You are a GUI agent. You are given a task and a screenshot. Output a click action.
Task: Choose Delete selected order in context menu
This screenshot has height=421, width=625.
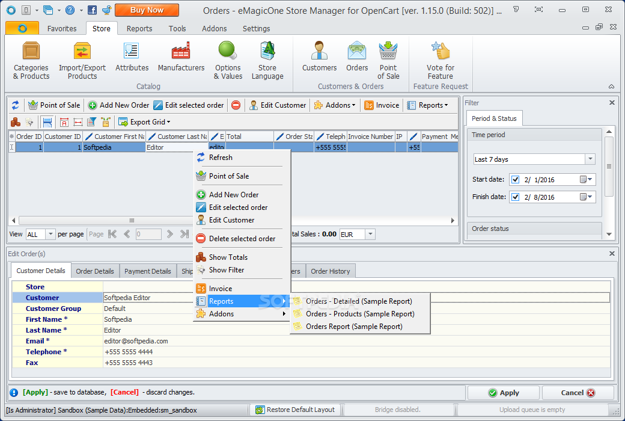click(242, 239)
